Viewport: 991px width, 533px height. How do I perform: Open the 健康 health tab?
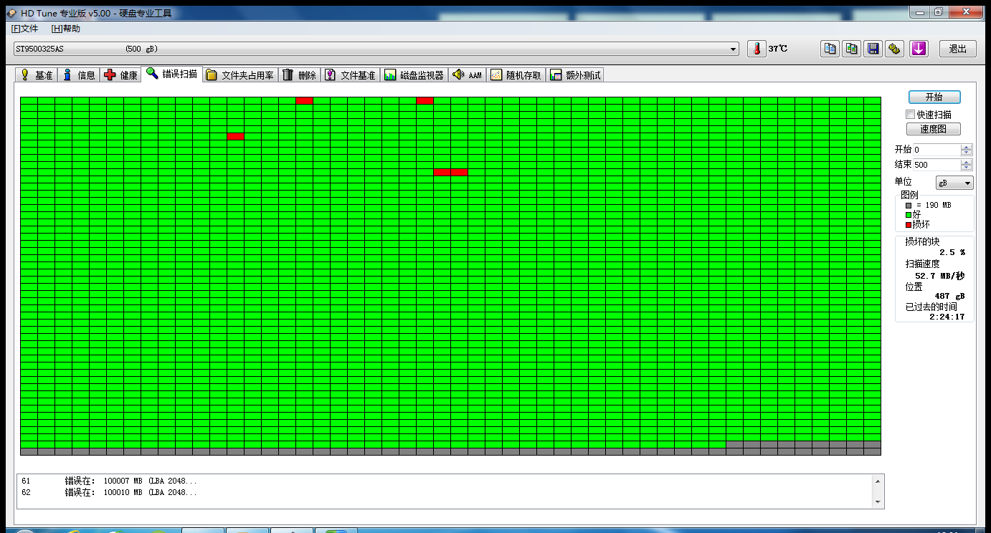[x=121, y=75]
